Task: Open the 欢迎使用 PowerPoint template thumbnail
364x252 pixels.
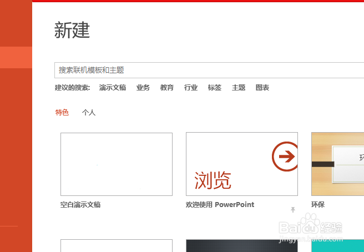Action: 242,164
